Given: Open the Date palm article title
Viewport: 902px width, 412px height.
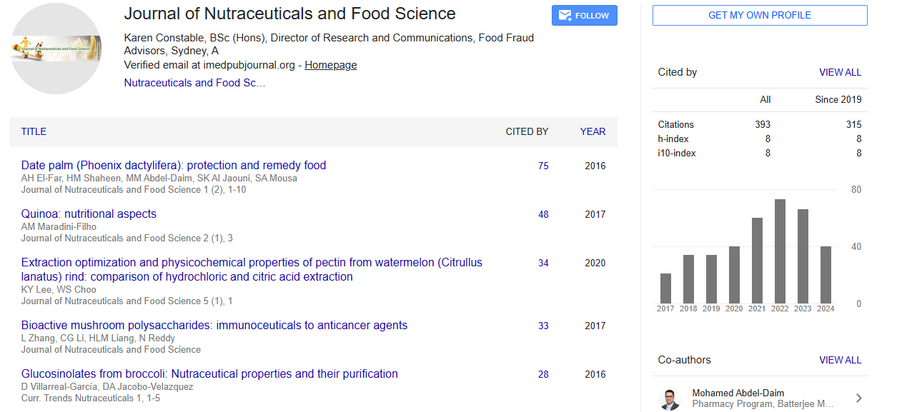Looking at the screenshot, I should [x=174, y=165].
